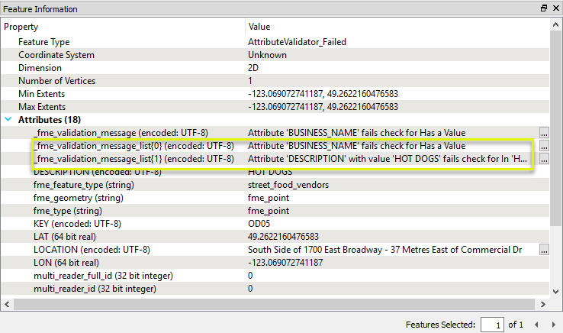Open ellipsis for _fme_validation_message_list{1} value
563x333 pixels.
(x=543, y=159)
